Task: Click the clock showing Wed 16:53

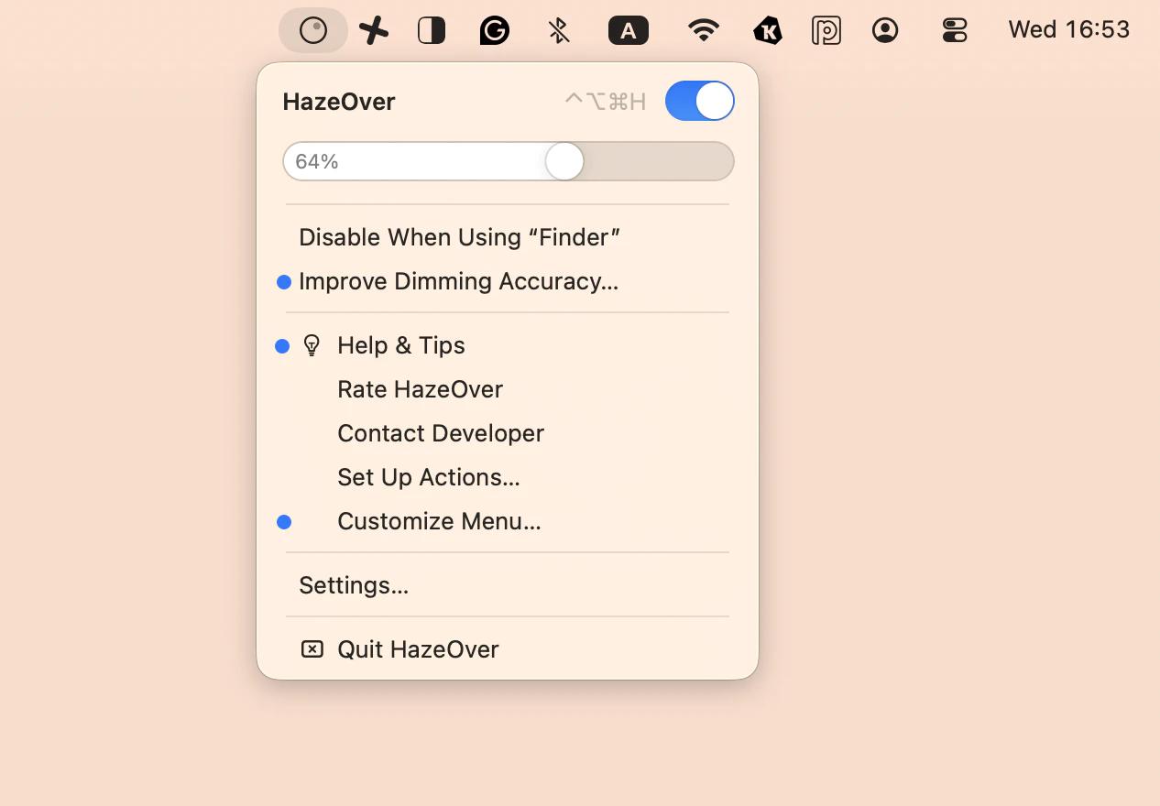Action: click(1068, 29)
